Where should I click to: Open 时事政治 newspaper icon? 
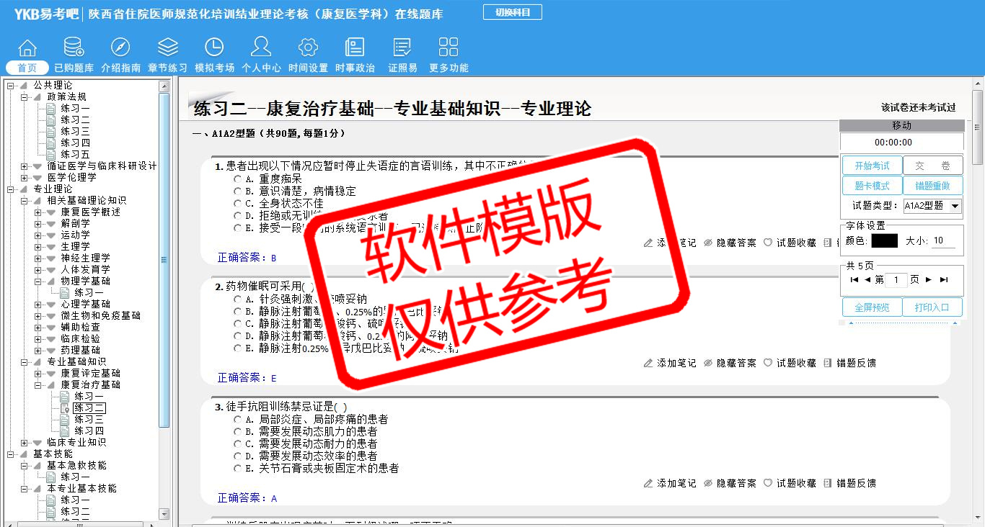tap(355, 48)
